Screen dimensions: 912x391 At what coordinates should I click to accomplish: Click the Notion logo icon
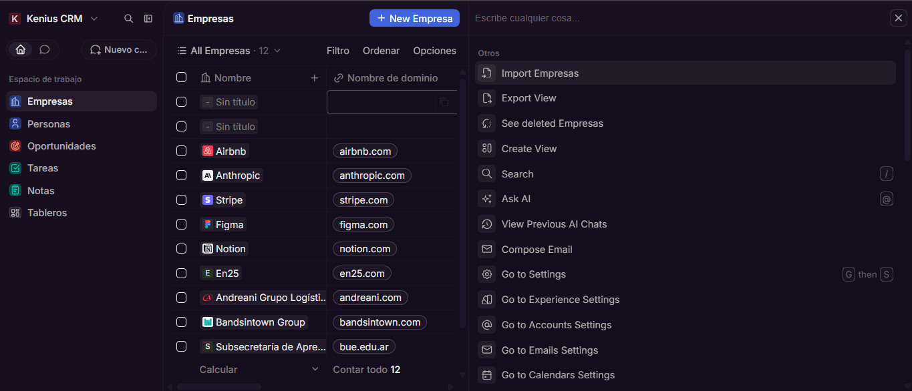click(207, 249)
